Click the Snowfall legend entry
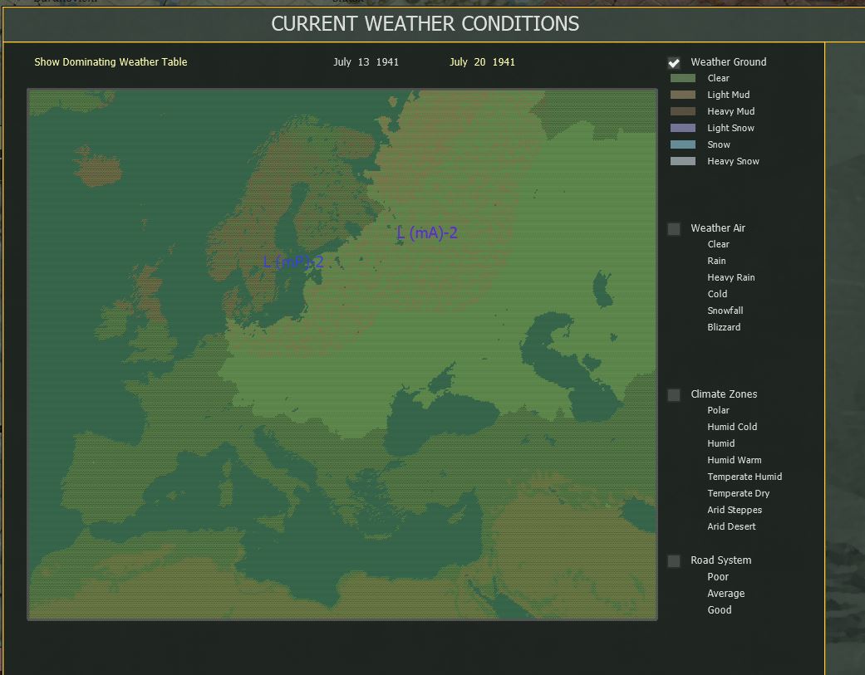 click(x=725, y=311)
